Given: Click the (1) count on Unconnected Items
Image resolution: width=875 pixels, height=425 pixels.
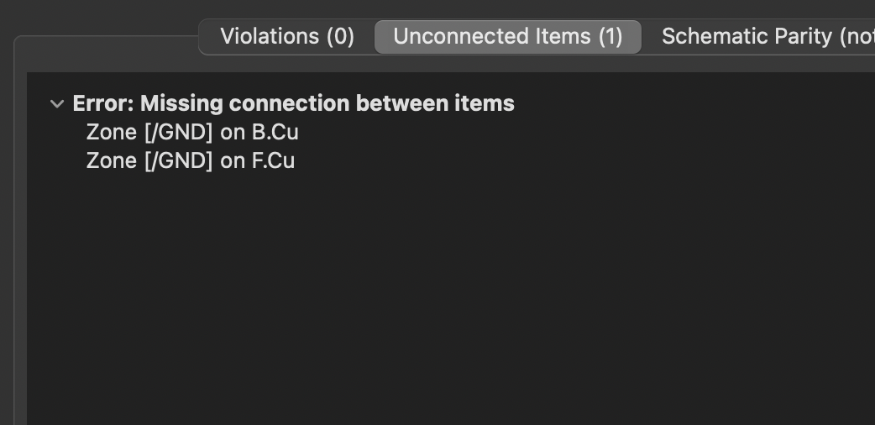Looking at the screenshot, I should pos(610,37).
